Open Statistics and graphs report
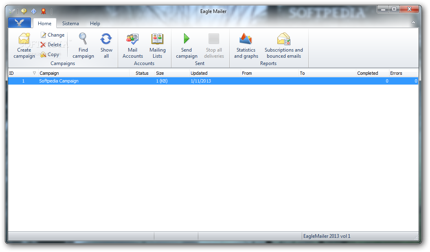Screen dimensions: 430x252 pyautogui.click(x=246, y=46)
